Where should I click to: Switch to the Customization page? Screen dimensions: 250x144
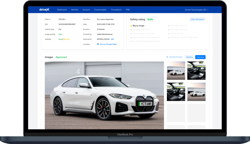[x=100, y=10]
